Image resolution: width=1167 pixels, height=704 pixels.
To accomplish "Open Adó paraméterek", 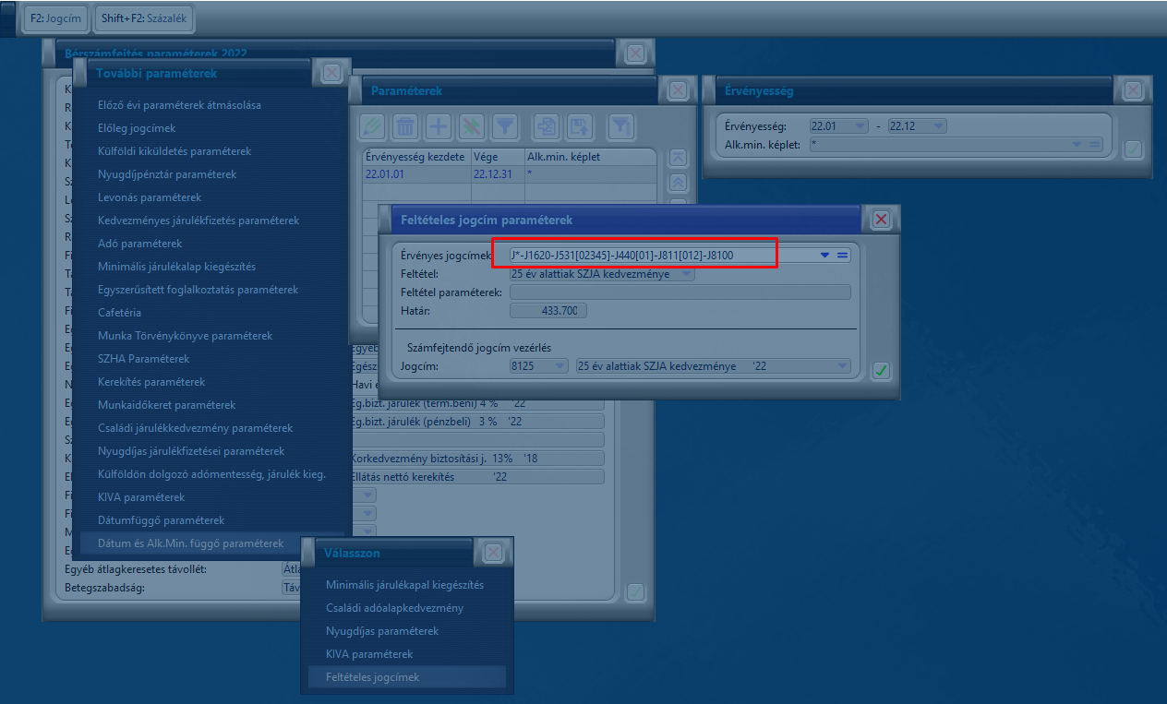I will pyautogui.click(x=140, y=244).
